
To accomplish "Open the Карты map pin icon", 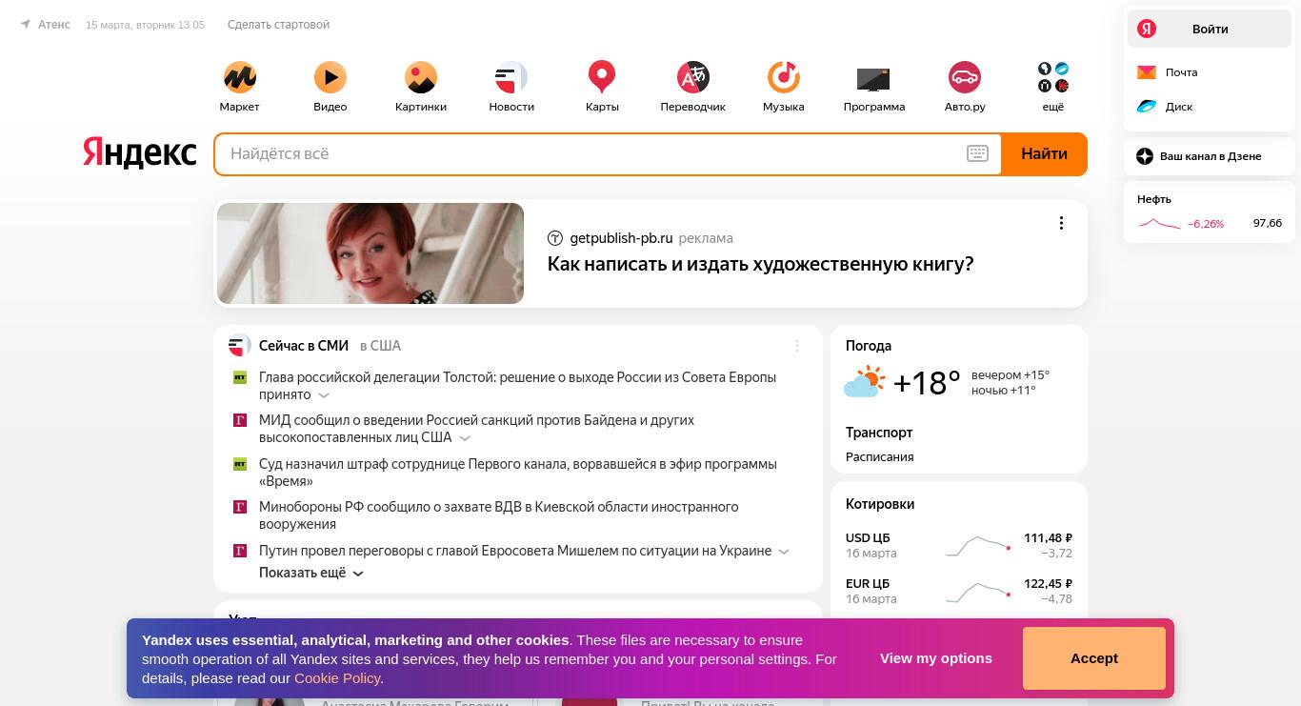I will click(x=602, y=77).
